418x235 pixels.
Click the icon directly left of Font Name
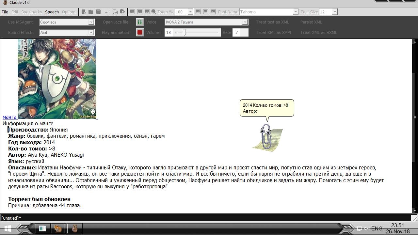pyautogui.click(x=213, y=12)
